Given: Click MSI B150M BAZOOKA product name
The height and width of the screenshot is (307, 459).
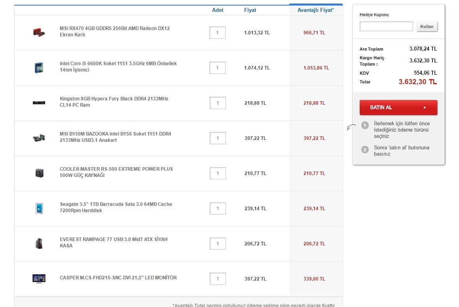Looking at the screenshot, I should [115, 137].
